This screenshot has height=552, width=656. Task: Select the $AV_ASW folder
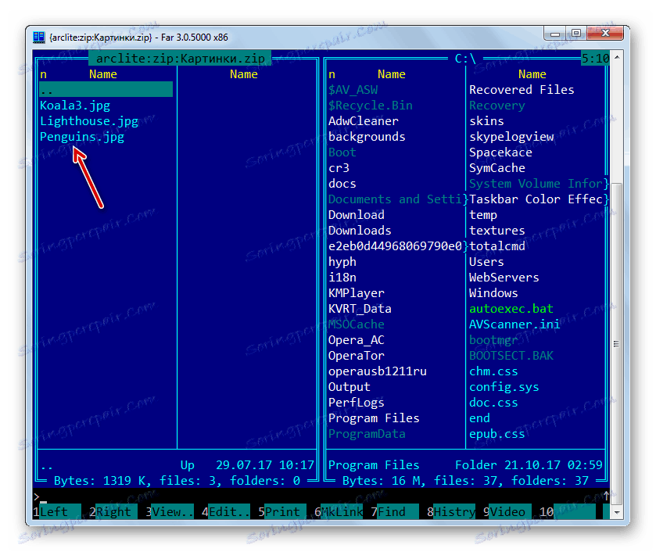(x=353, y=90)
